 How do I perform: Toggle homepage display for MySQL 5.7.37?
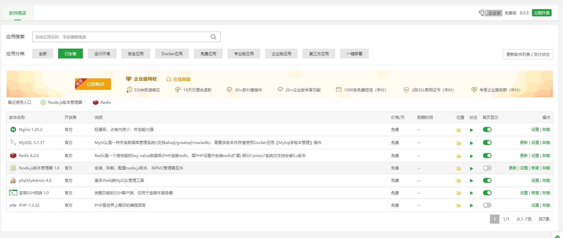click(x=487, y=143)
